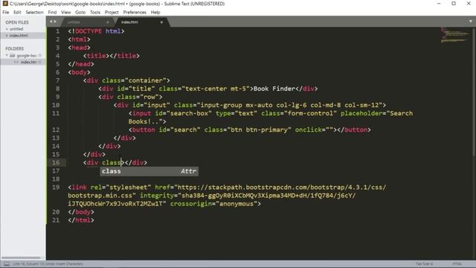Viewport: 476px width, 268px height.
Task: Minimize the Sublime Text window
Action: pos(439,4)
